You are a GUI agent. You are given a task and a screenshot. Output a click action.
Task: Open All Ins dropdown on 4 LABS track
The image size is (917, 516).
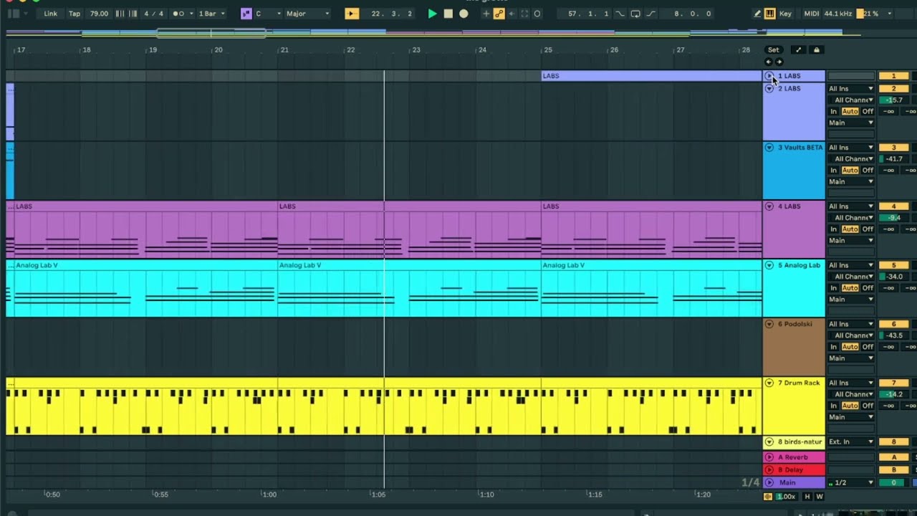click(851, 206)
